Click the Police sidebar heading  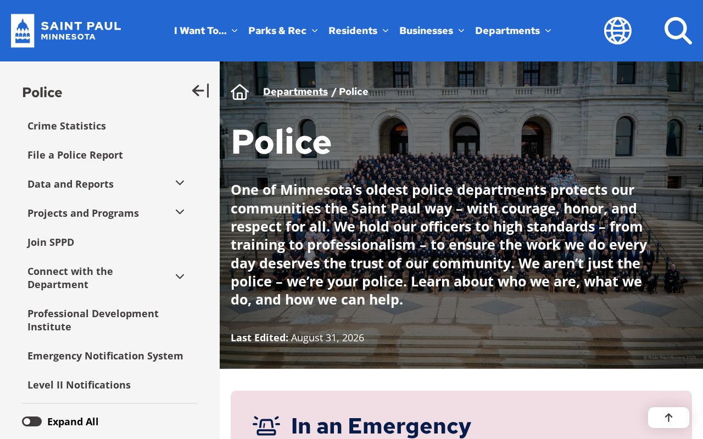pyautogui.click(x=42, y=92)
